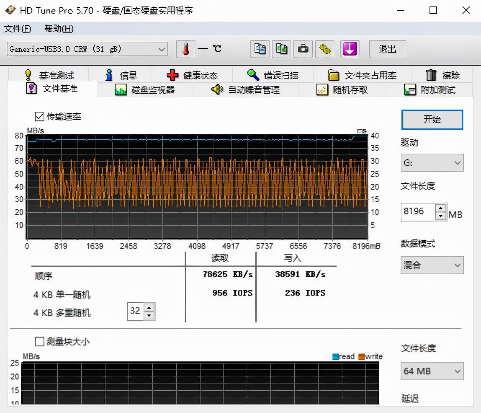Click inside the file length input field
This screenshot has width=481, height=413.
tap(418, 212)
